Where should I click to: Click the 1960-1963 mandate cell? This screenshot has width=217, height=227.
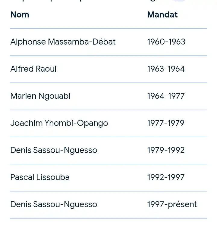coord(166,42)
